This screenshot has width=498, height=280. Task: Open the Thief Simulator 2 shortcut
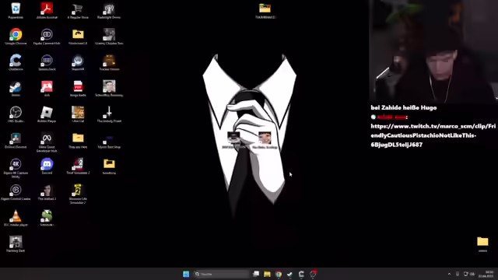[78, 166]
